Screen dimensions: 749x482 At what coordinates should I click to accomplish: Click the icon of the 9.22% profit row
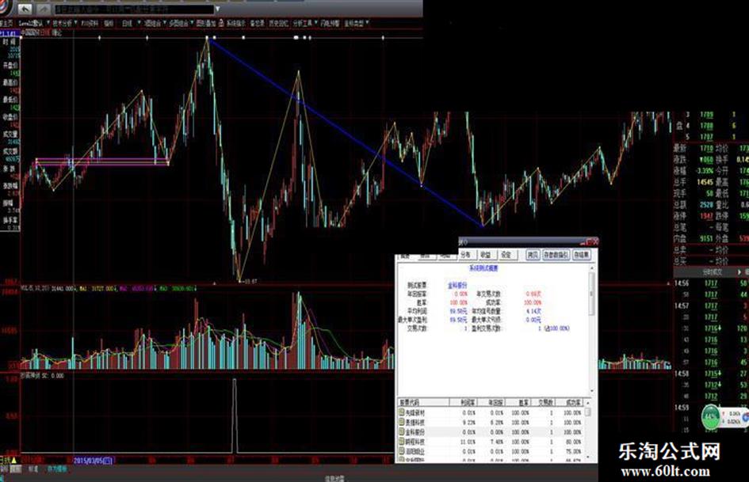point(402,422)
